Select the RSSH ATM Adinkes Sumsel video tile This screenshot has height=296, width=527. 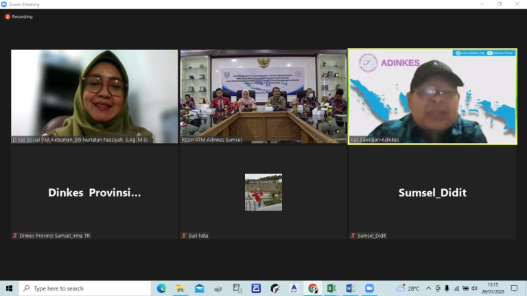[x=263, y=97]
